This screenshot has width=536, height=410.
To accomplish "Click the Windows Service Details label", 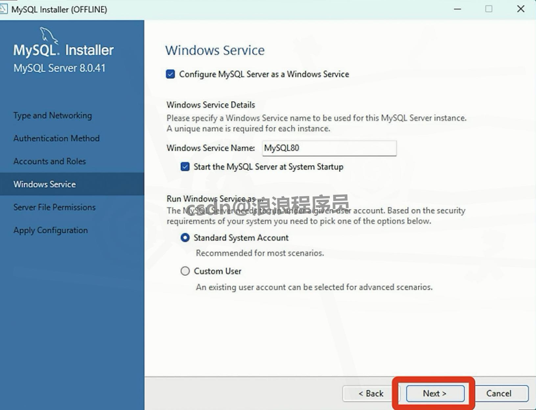I will tap(211, 105).
